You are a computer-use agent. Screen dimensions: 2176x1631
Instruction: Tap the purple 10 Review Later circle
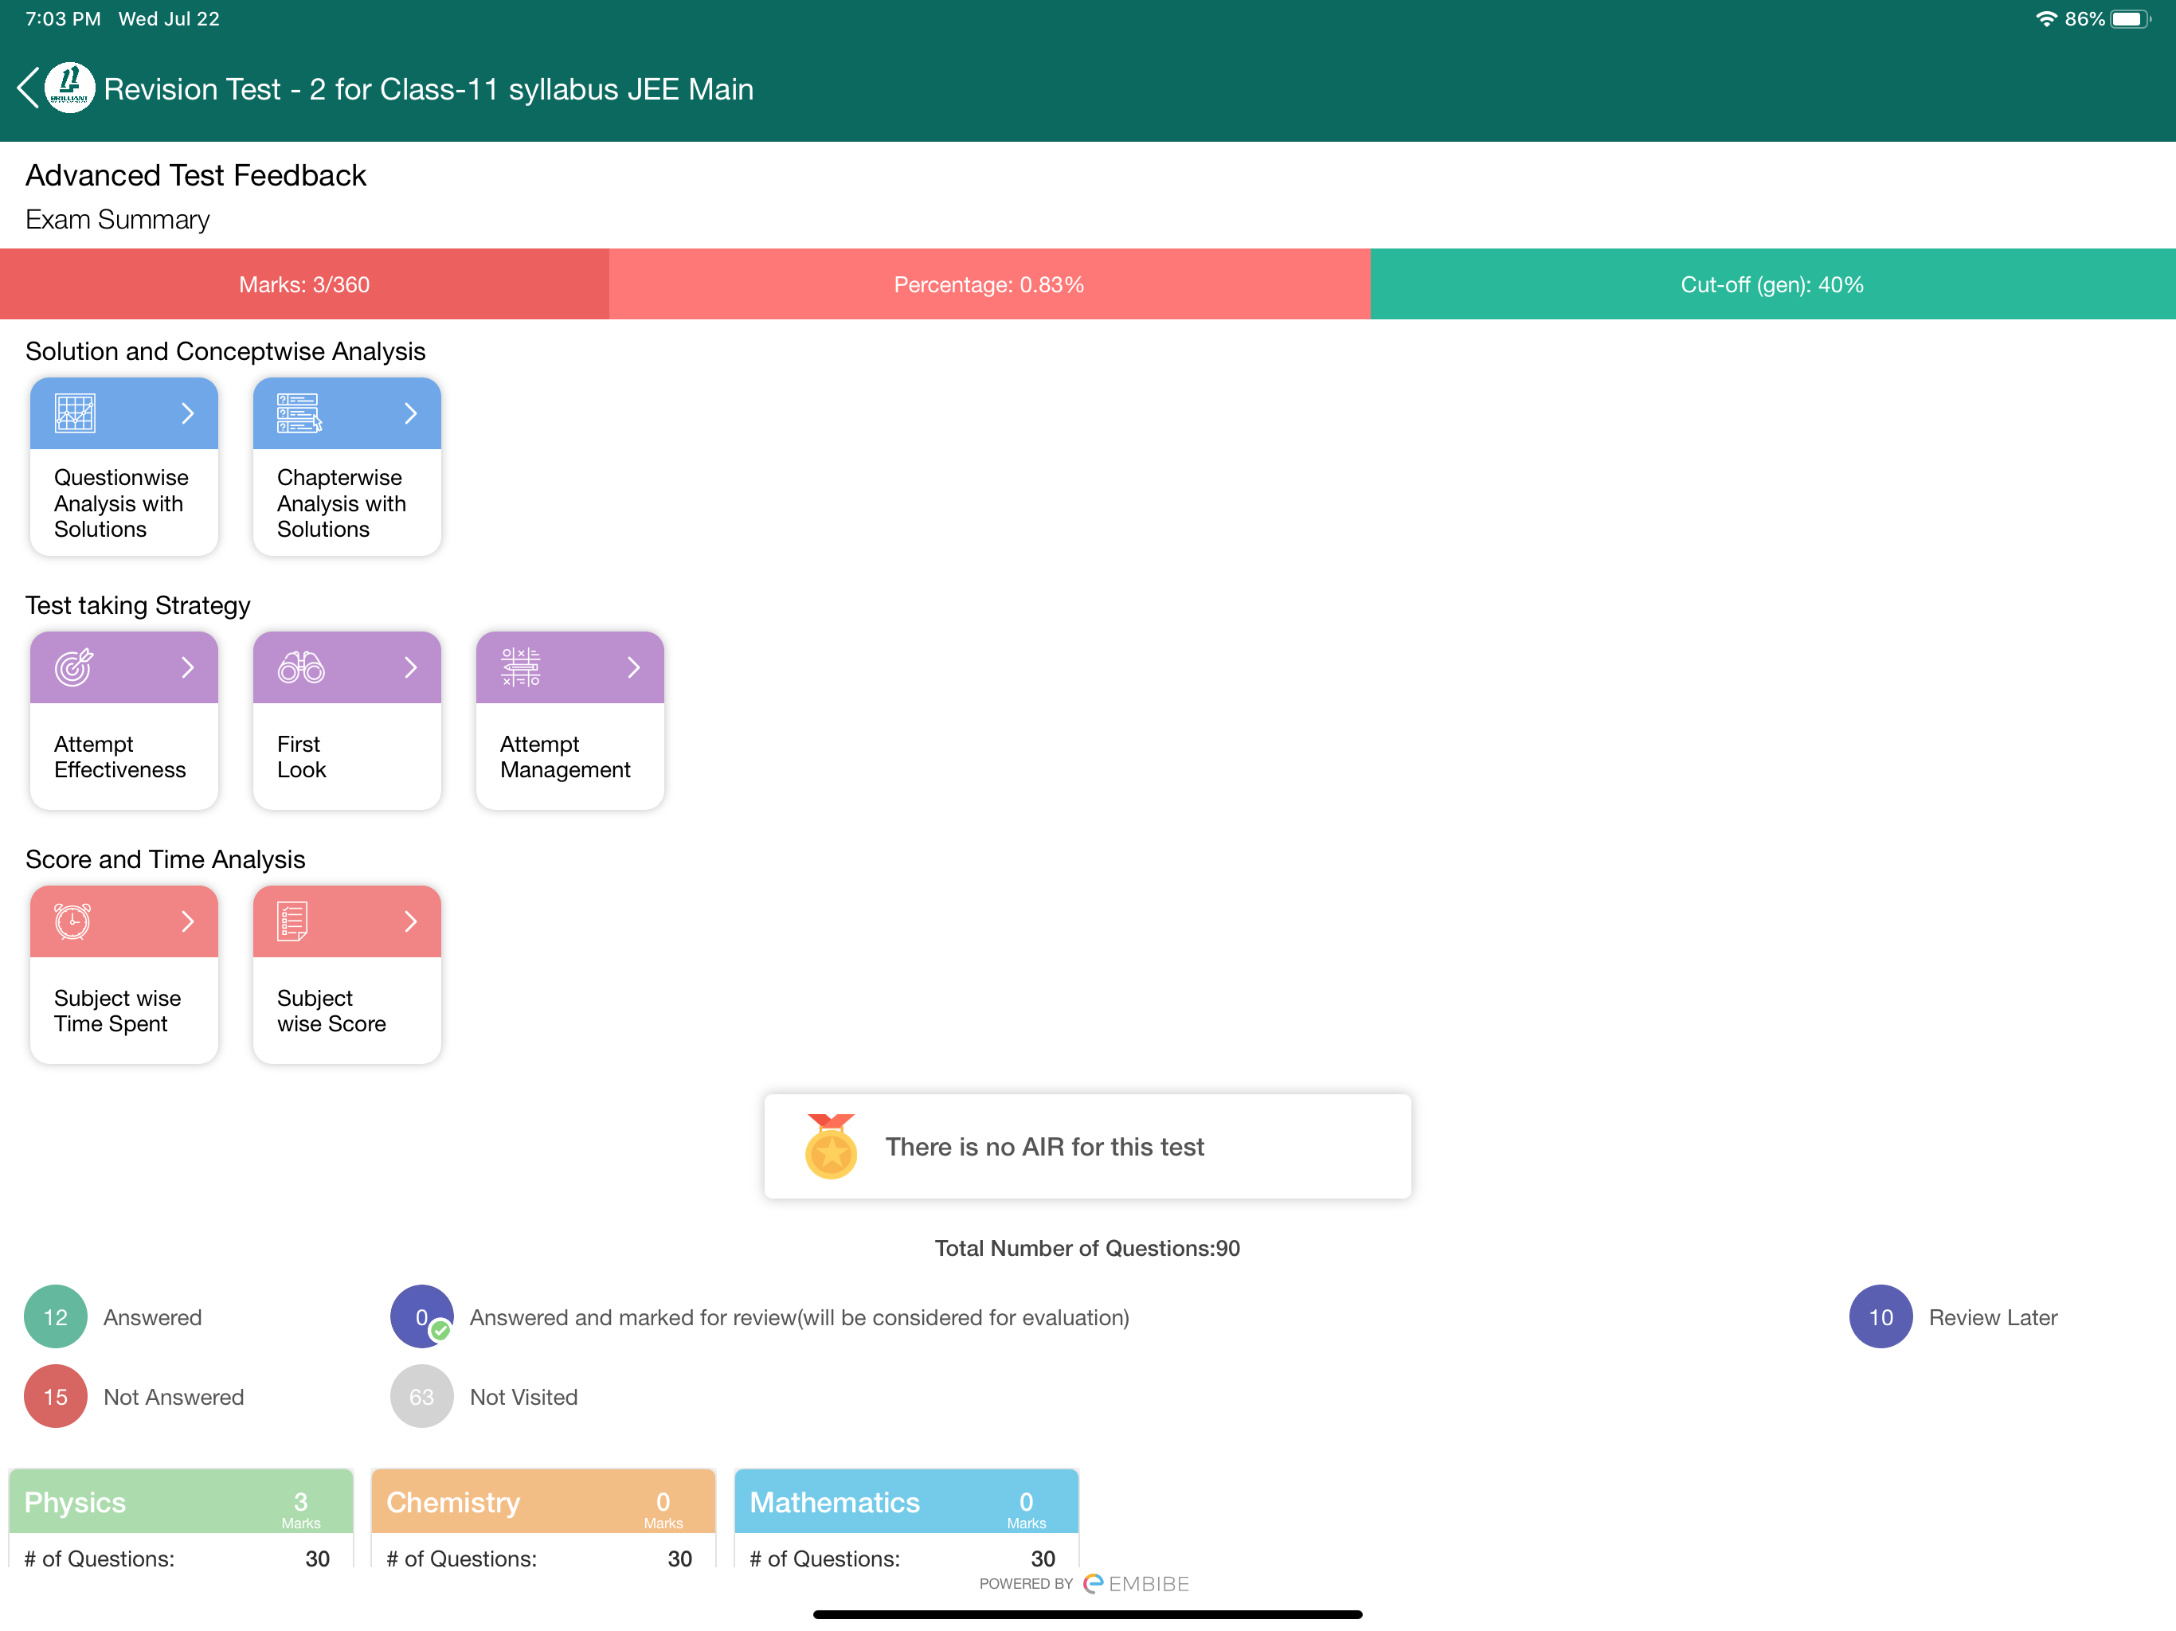point(1881,1317)
